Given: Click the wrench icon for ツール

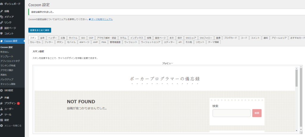Looking at the screenshot, I should point(1,114).
